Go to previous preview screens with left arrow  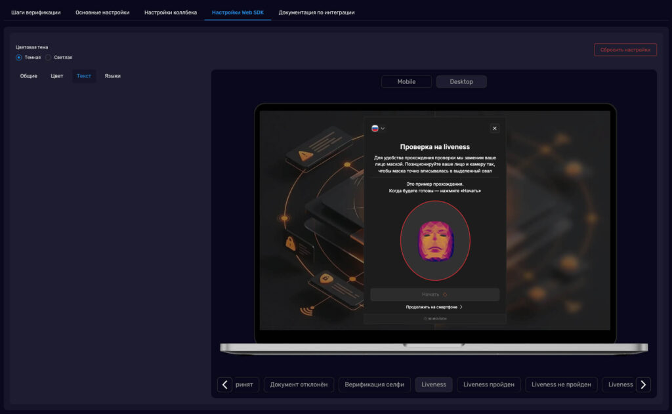tap(224, 384)
